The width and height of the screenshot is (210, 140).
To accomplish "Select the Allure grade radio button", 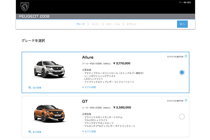I will pos(182,73).
